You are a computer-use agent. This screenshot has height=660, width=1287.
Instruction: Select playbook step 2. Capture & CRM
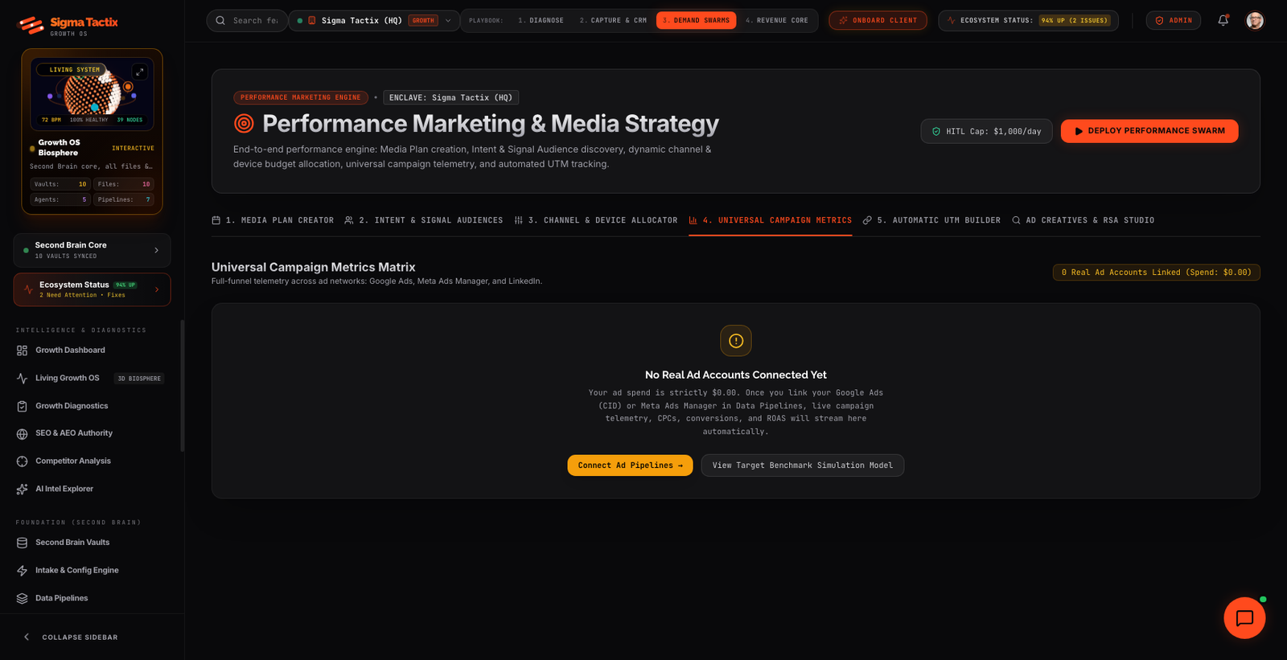[613, 20]
